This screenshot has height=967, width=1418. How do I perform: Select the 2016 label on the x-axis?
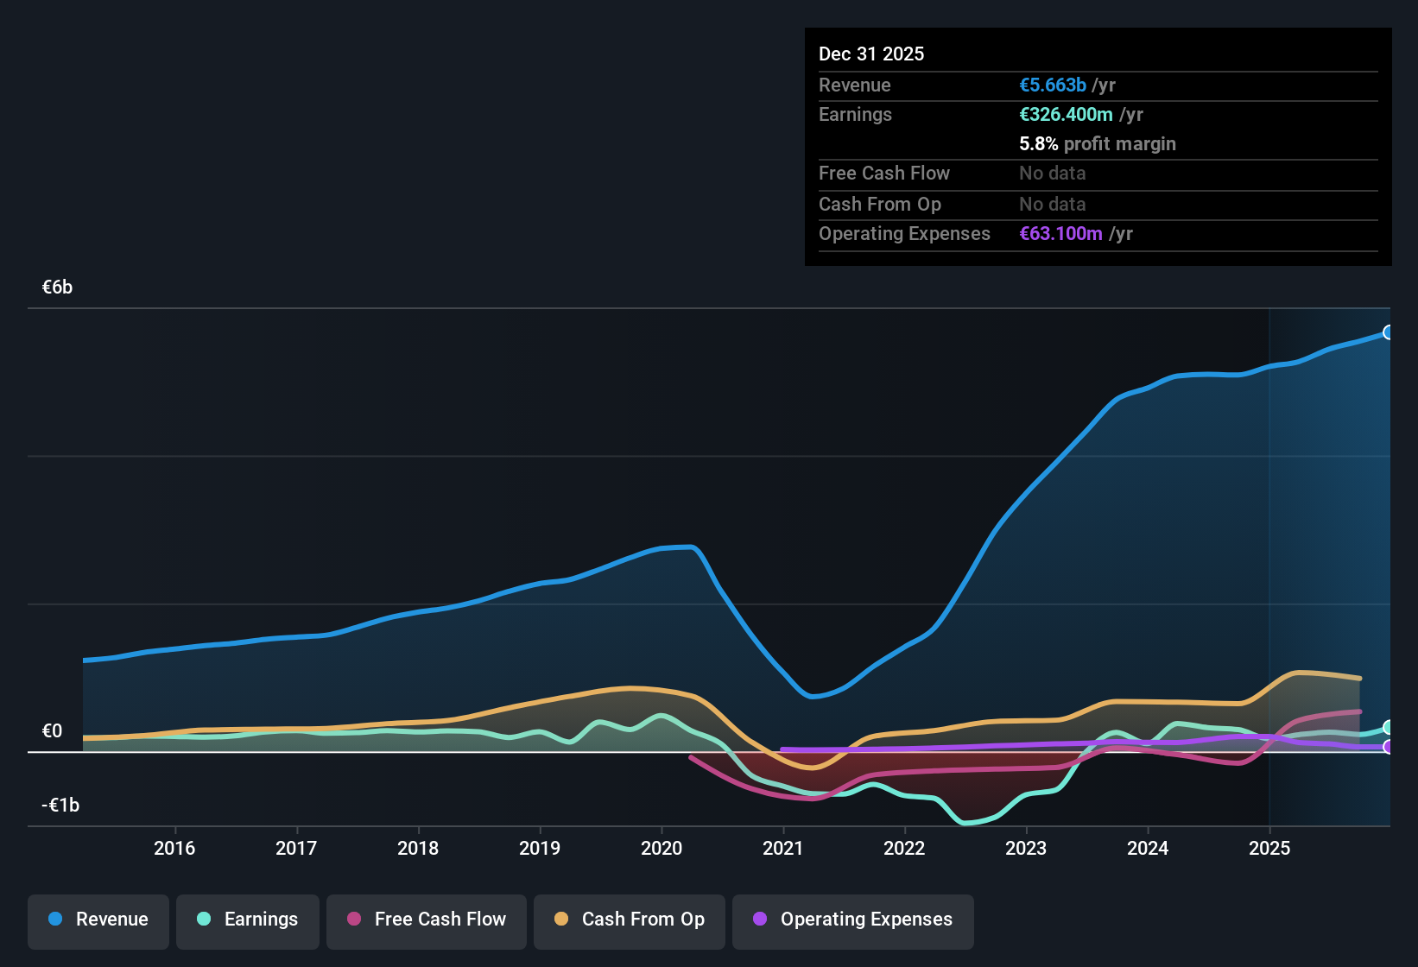174,848
